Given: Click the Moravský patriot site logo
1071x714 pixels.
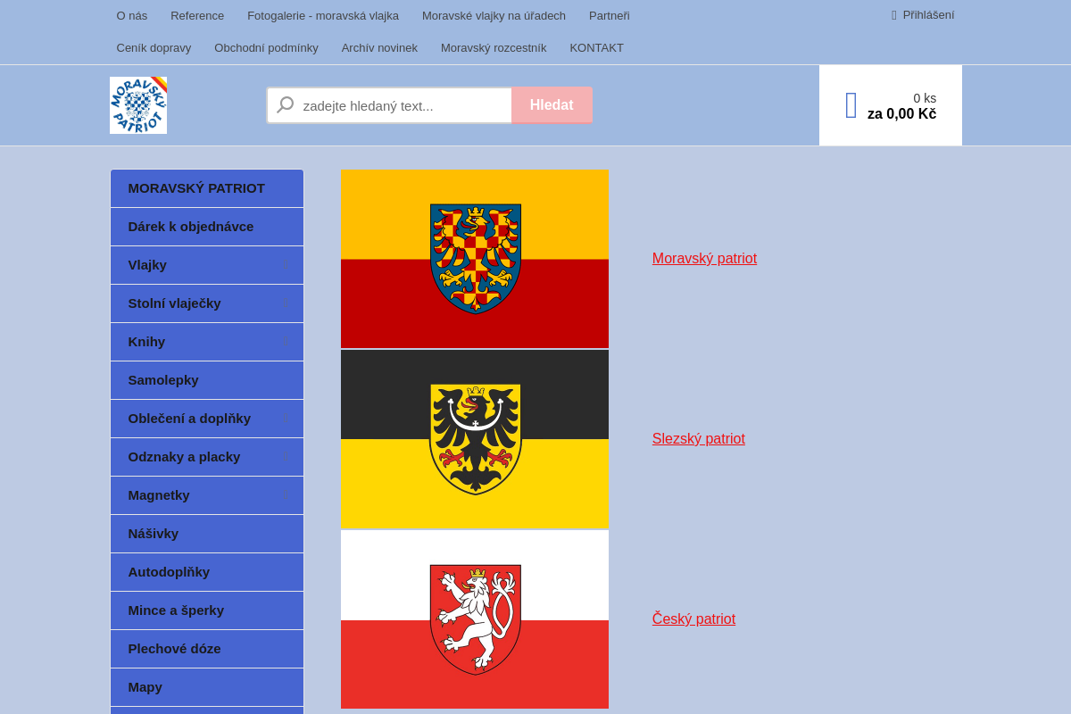Looking at the screenshot, I should [138, 105].
